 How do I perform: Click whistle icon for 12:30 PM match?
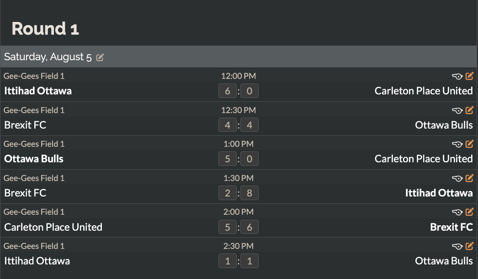(x=457, y=110)
